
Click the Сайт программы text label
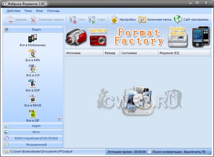coord(196,19)
